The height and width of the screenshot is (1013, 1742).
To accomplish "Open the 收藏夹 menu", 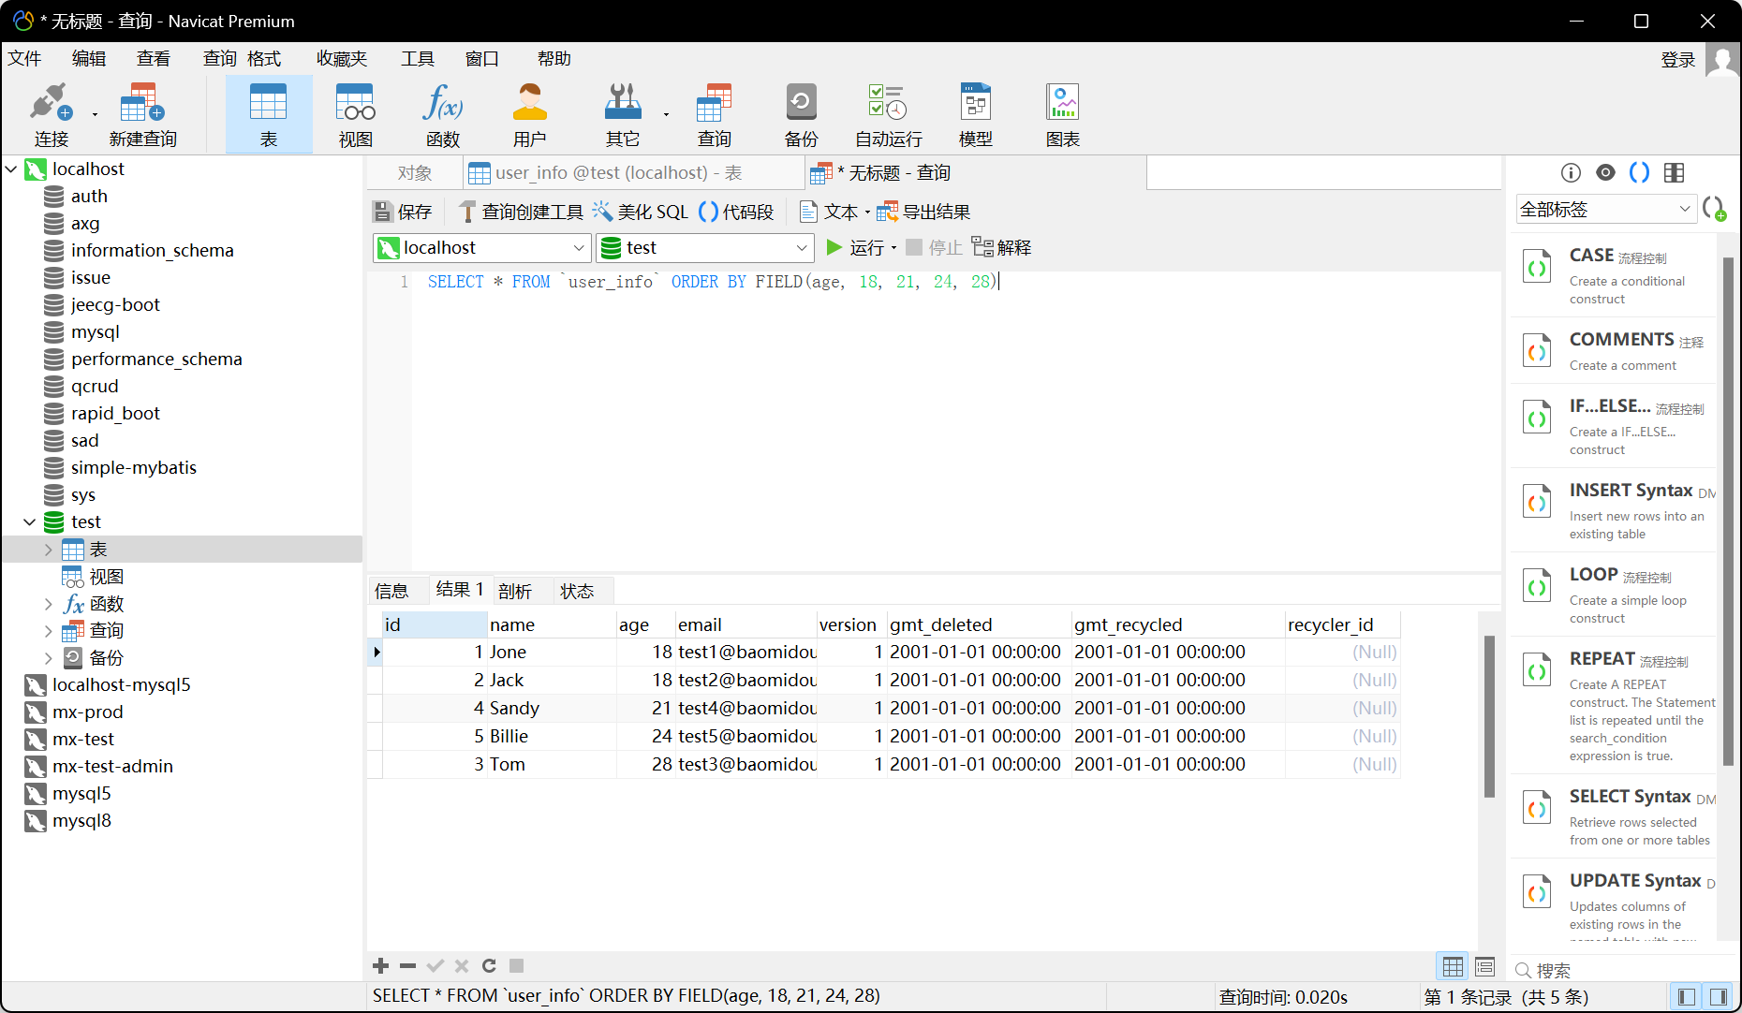I will coord(341,59).
